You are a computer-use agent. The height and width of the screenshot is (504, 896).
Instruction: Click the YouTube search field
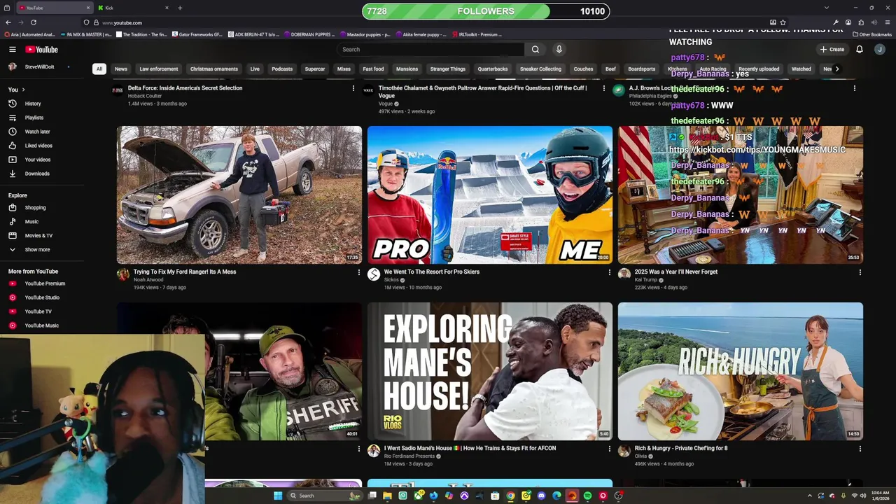coord(430,50)
